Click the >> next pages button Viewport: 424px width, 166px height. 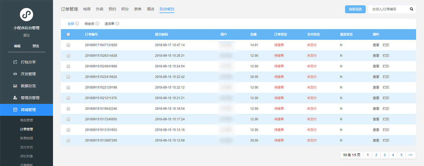click(x=411, y=155)
